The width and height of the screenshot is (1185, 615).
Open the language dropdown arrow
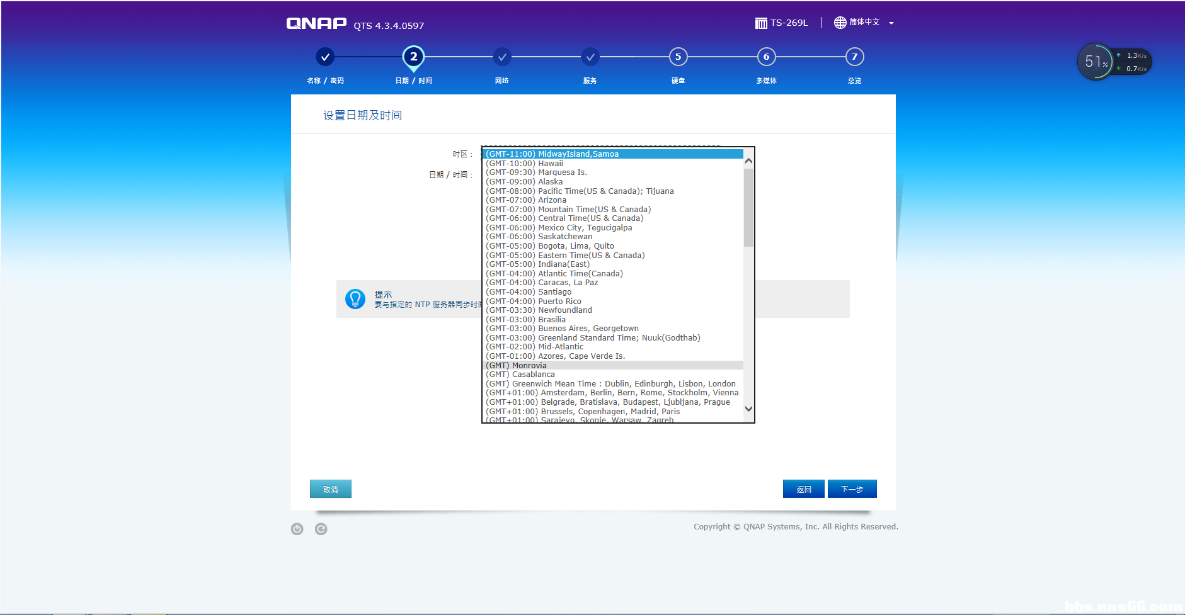(x=891, y=23)
